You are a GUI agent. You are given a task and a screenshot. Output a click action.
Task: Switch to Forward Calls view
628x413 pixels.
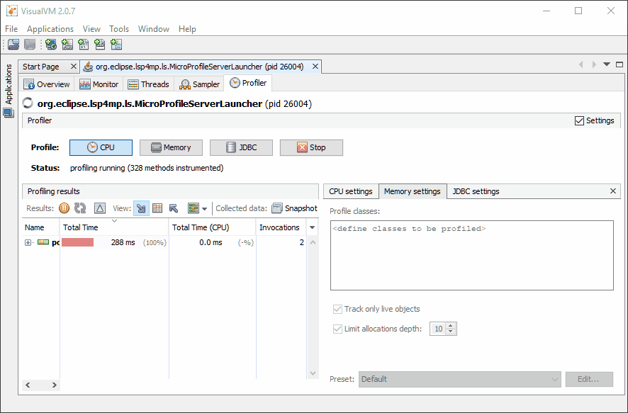(141, 208)
